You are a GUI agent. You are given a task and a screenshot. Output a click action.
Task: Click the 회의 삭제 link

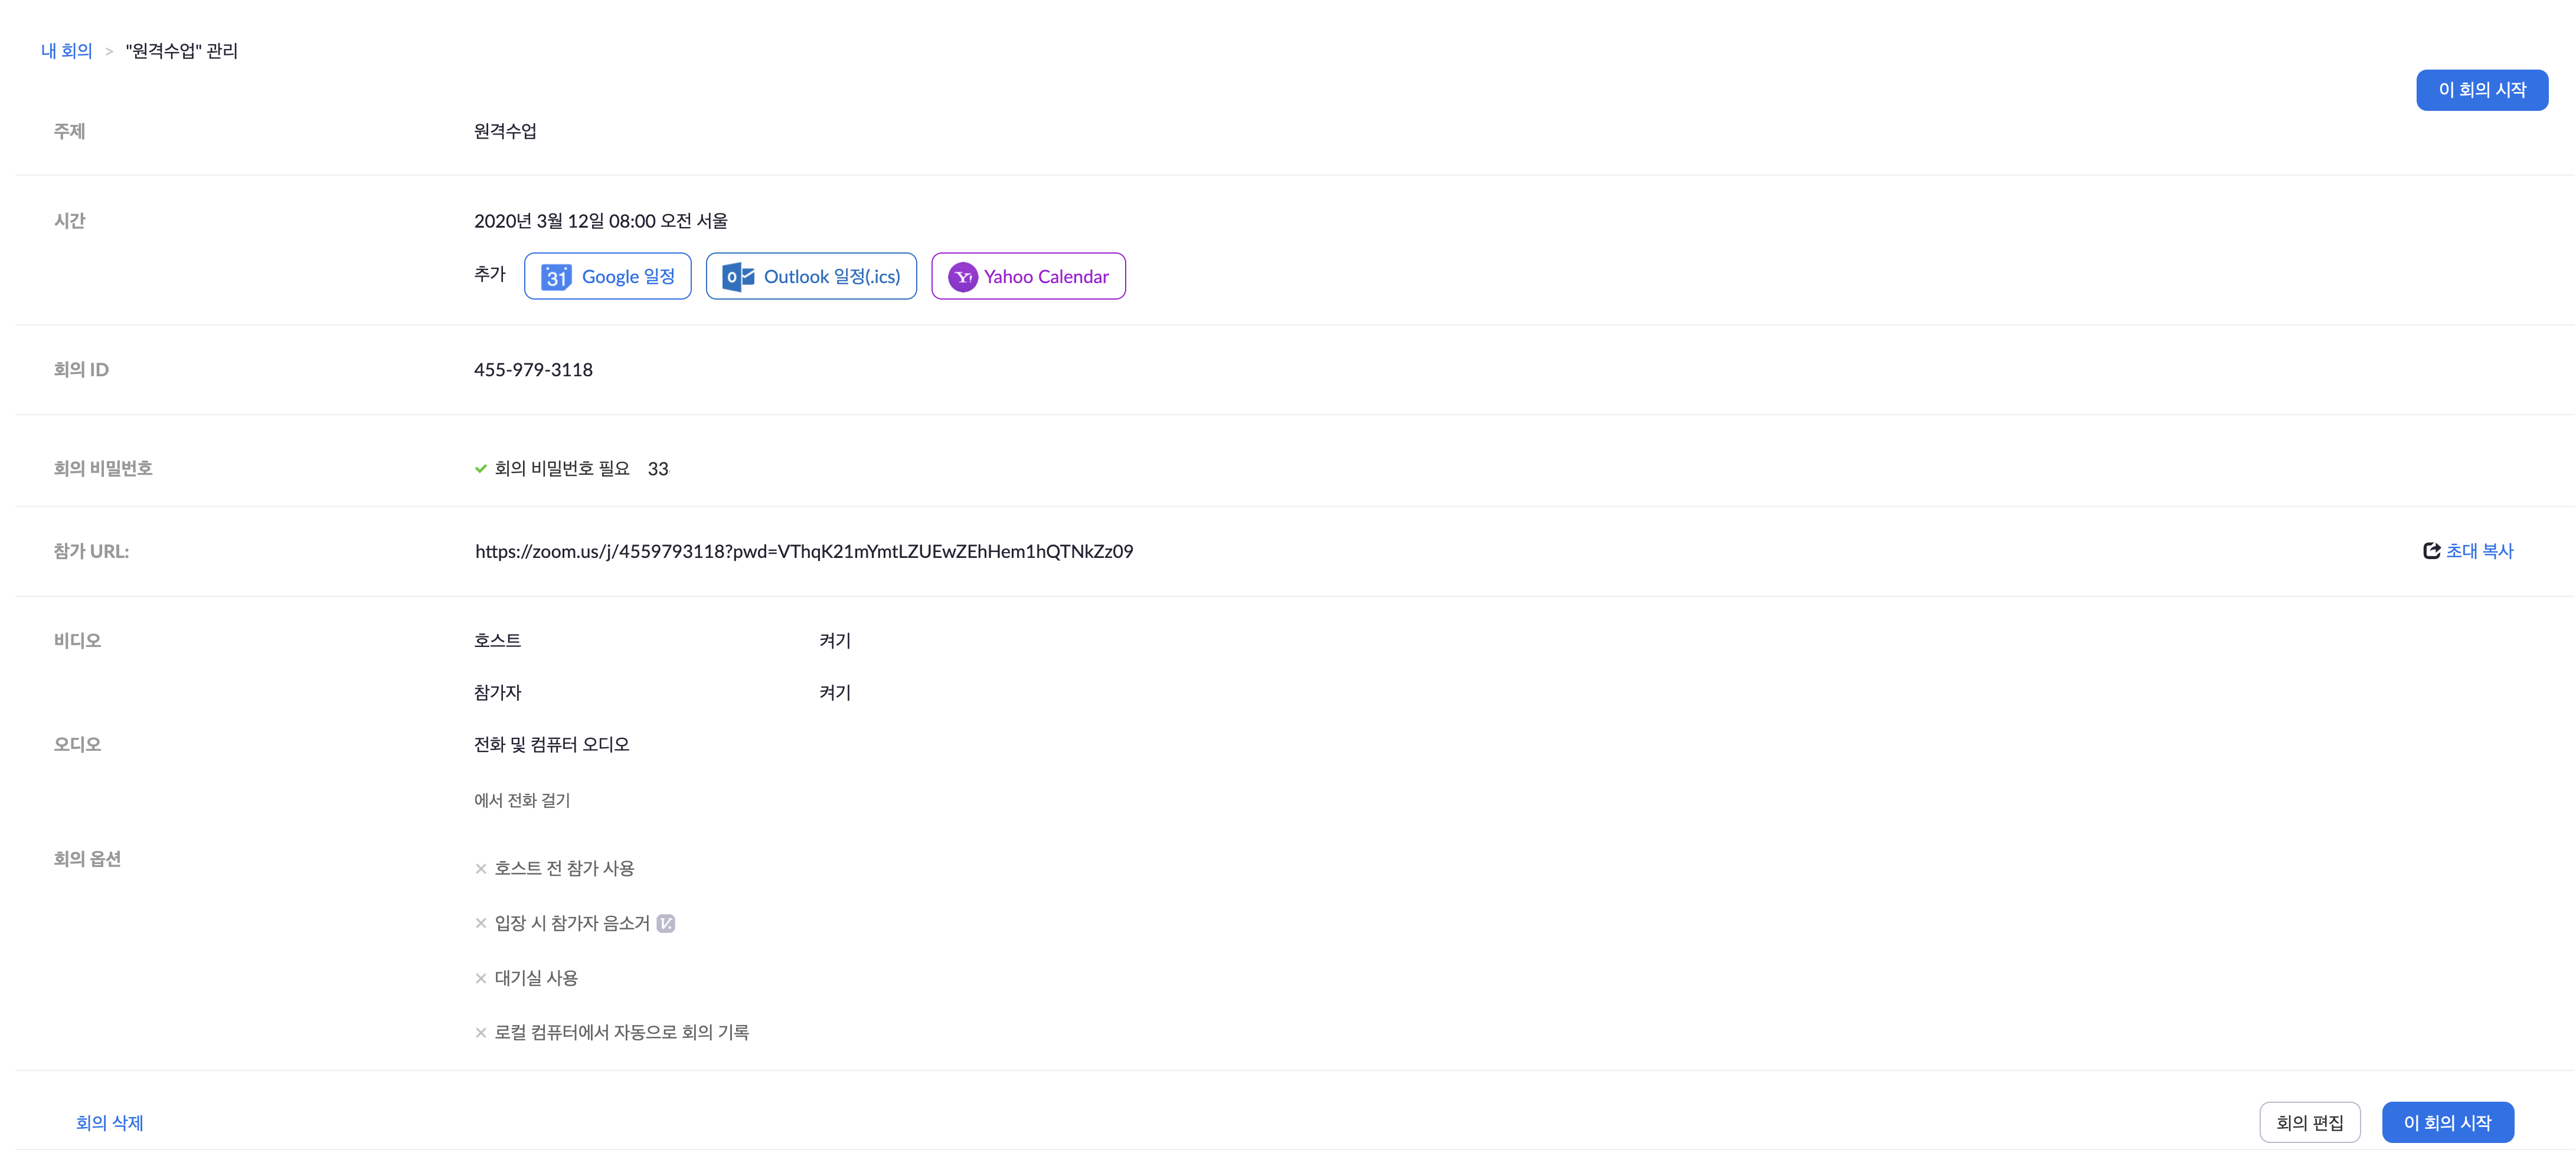coord(110,1123)
